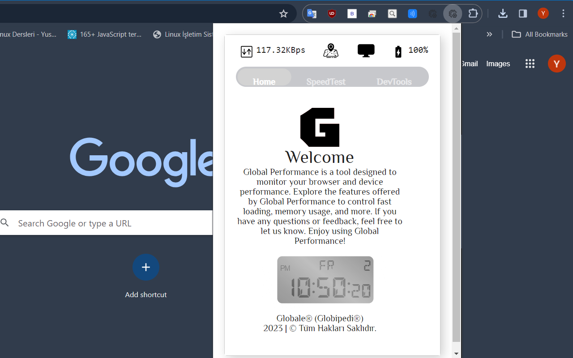
Task: Click the Google Translate extension icon
Action: (x=312, y=13)
